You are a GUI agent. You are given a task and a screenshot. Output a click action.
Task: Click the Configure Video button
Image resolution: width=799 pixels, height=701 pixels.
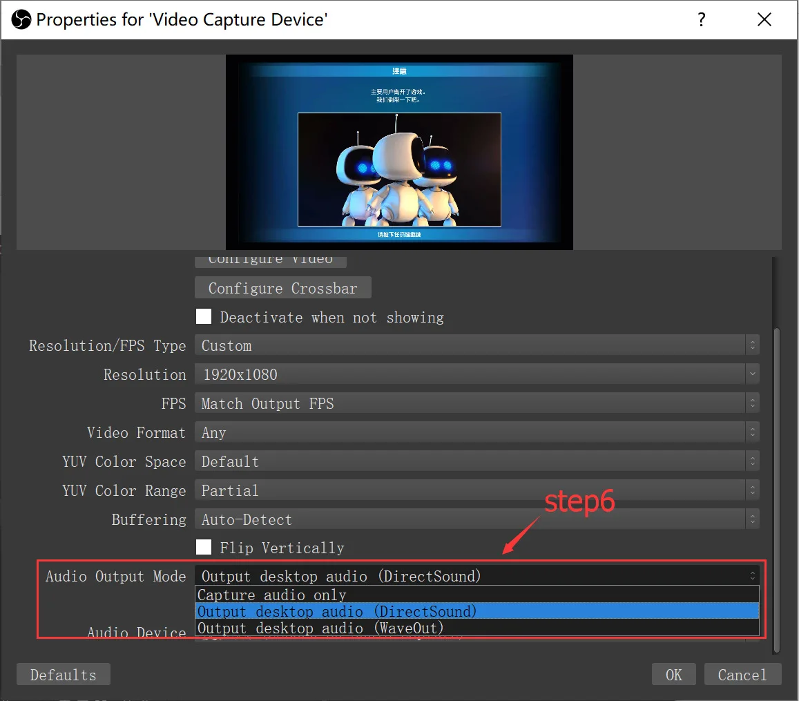click(271, 260)
